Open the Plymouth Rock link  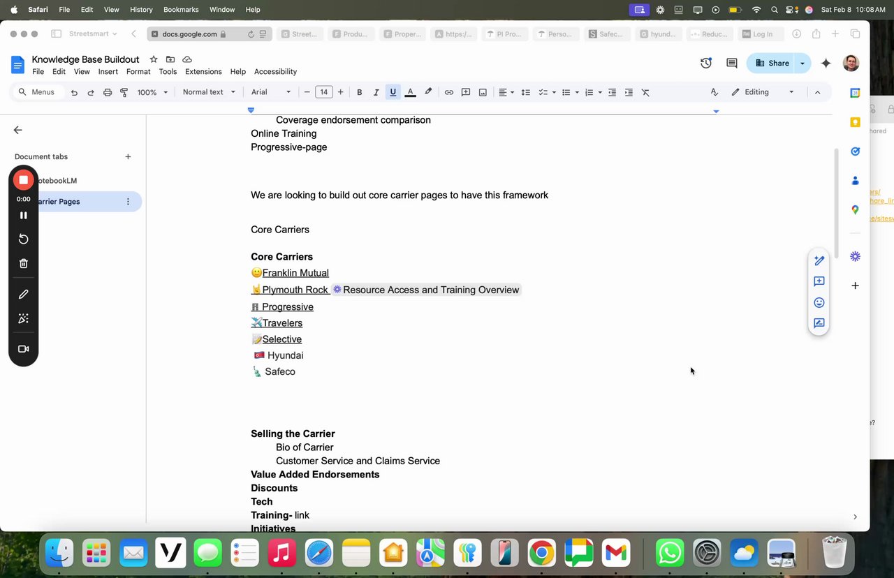point(295,290)
